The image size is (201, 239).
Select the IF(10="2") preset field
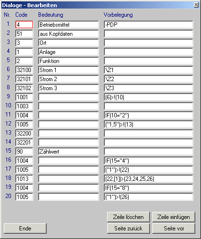(149, 115)
